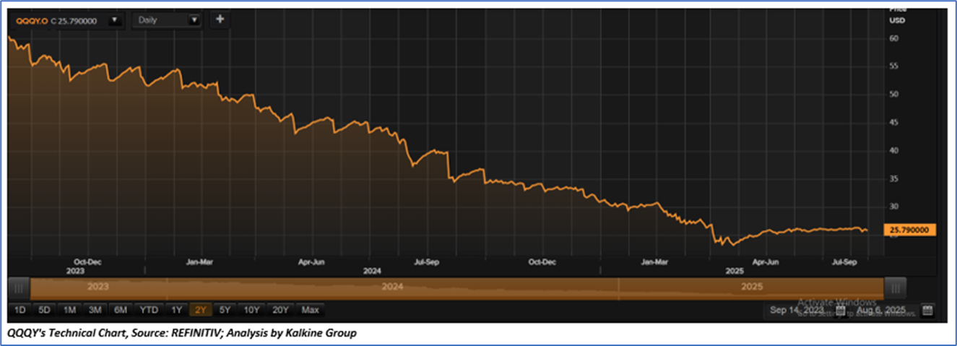Select the 1D time range
Viewport: 957px width, 346px height.
point(20,310)
